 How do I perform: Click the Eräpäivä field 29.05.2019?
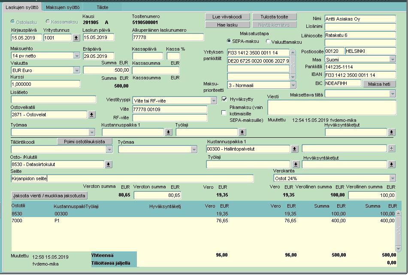(99, 56)
